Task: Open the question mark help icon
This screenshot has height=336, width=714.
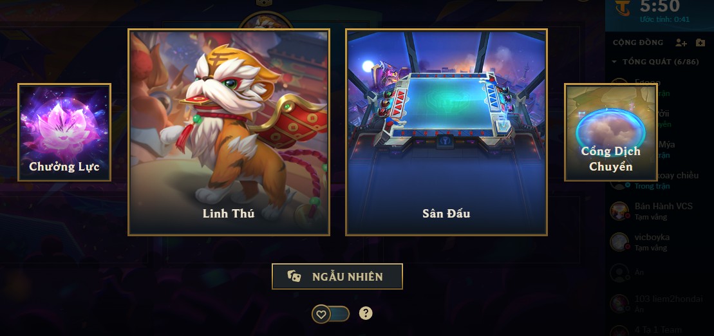Action: 366,313
